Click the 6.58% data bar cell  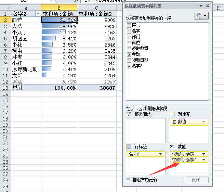coord(59,44)
